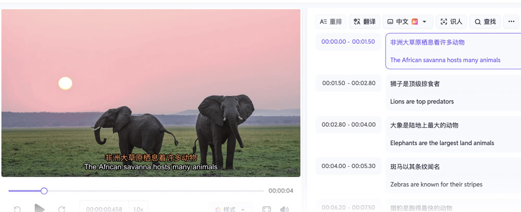521x212 pixels.
Task: Expand the 样式 style menu
Action: tap(230, 209)
